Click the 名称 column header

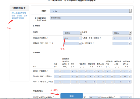click(34, 67)
